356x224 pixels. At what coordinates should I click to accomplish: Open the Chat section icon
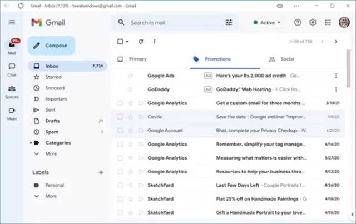pyautogui.click(x=12, y=67)
